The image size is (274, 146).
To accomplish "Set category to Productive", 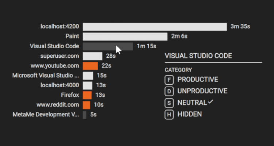I will click(x=197, y=80).
